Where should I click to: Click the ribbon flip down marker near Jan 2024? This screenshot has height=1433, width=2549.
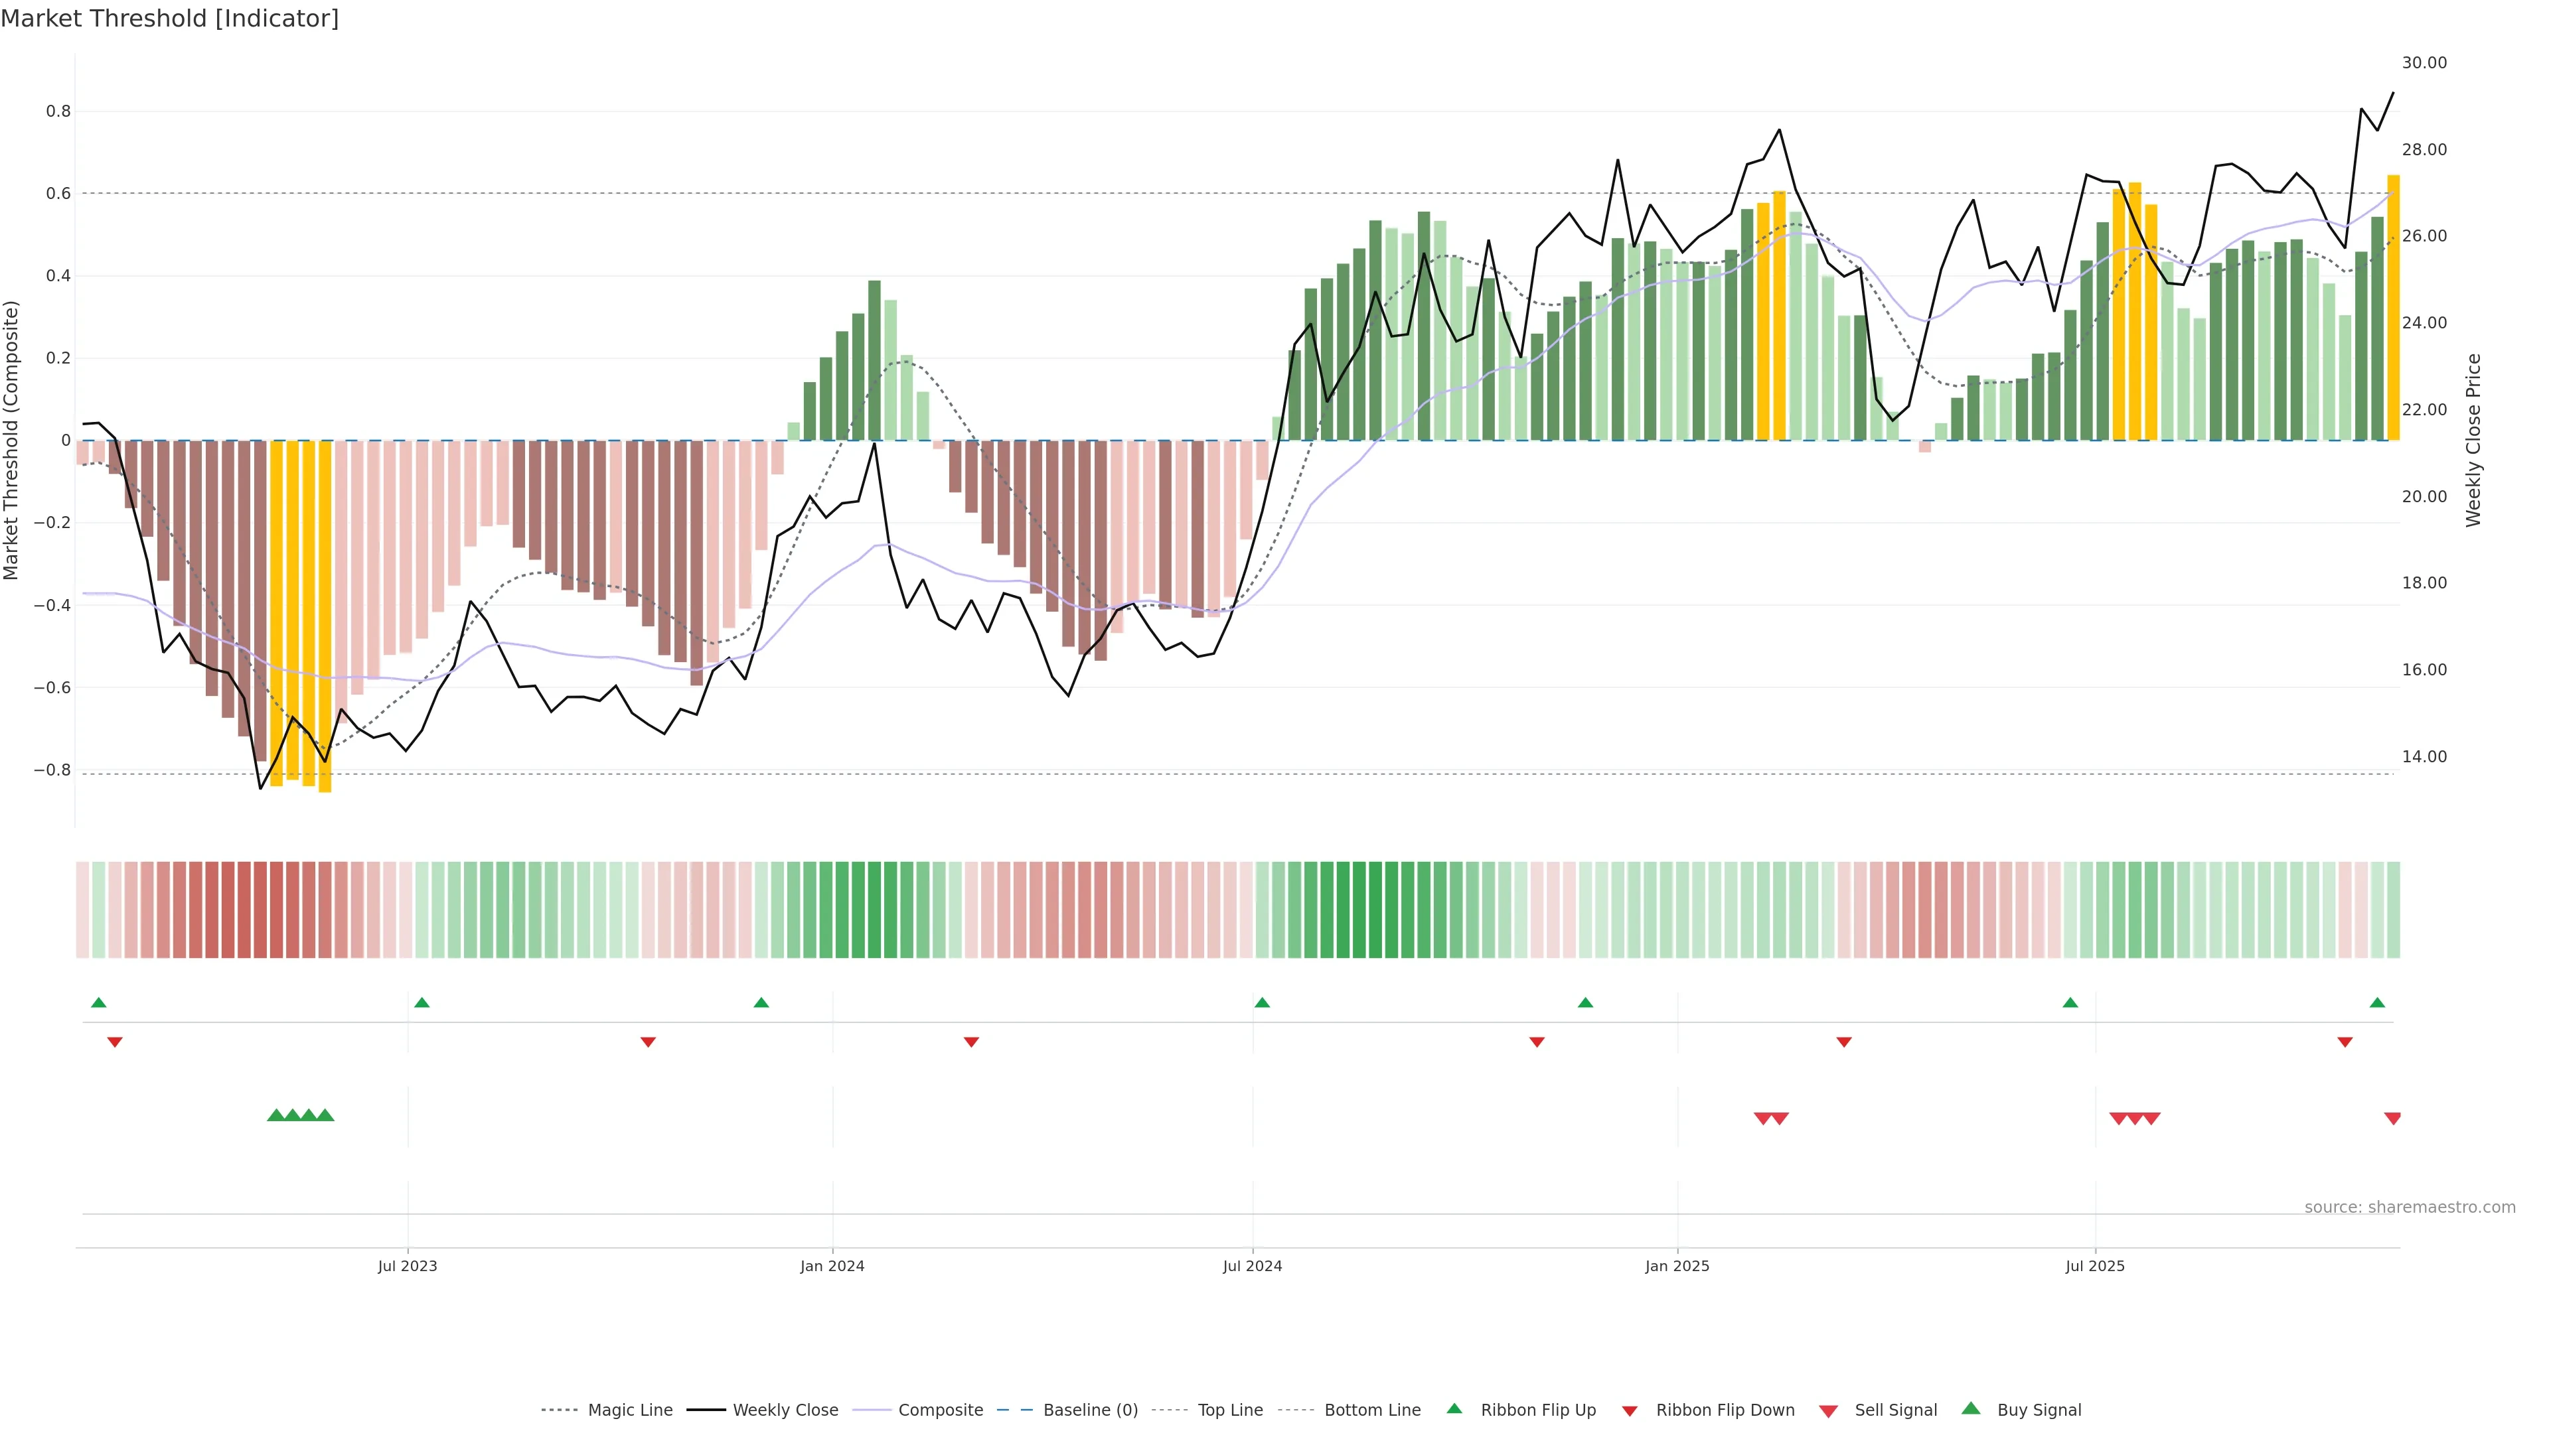click(970, 1042)
